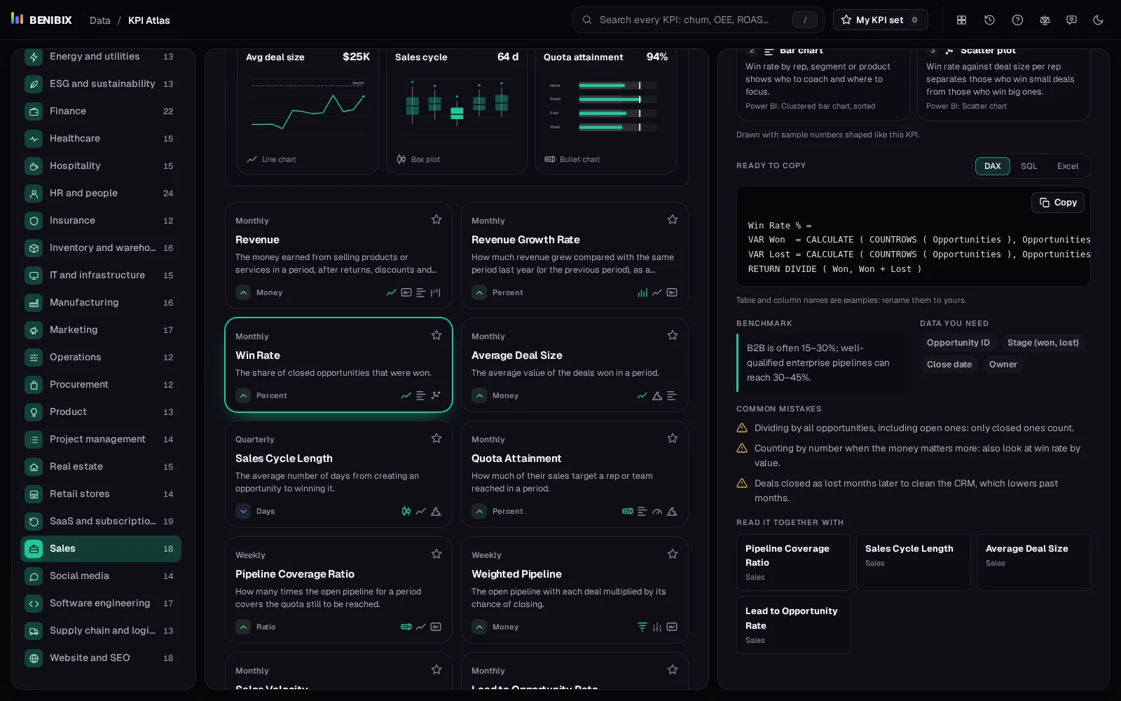
Task: Open related KPI Lead to Opportunity Rate
Action: [793, 625]
